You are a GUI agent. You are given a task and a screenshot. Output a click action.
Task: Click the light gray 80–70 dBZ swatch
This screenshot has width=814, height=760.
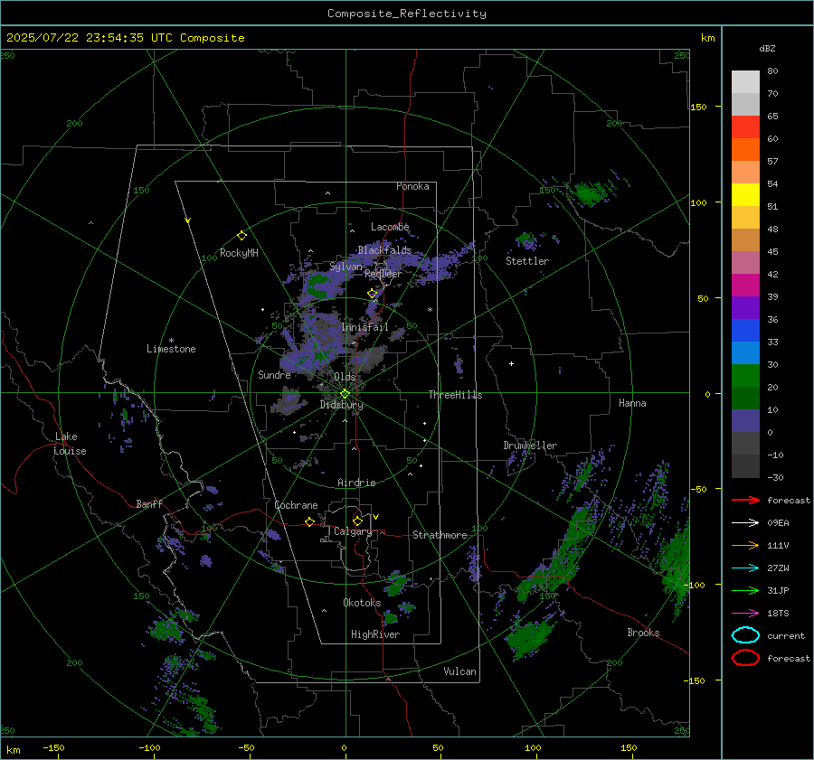745,82
